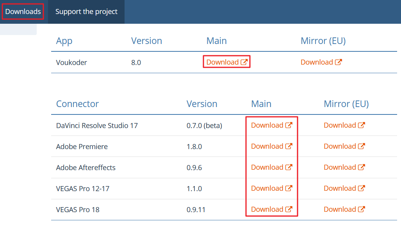Select the 1.8.0 version text
Image resolution: width=401 pixels, height=225 pixels.
pos(194,147)
